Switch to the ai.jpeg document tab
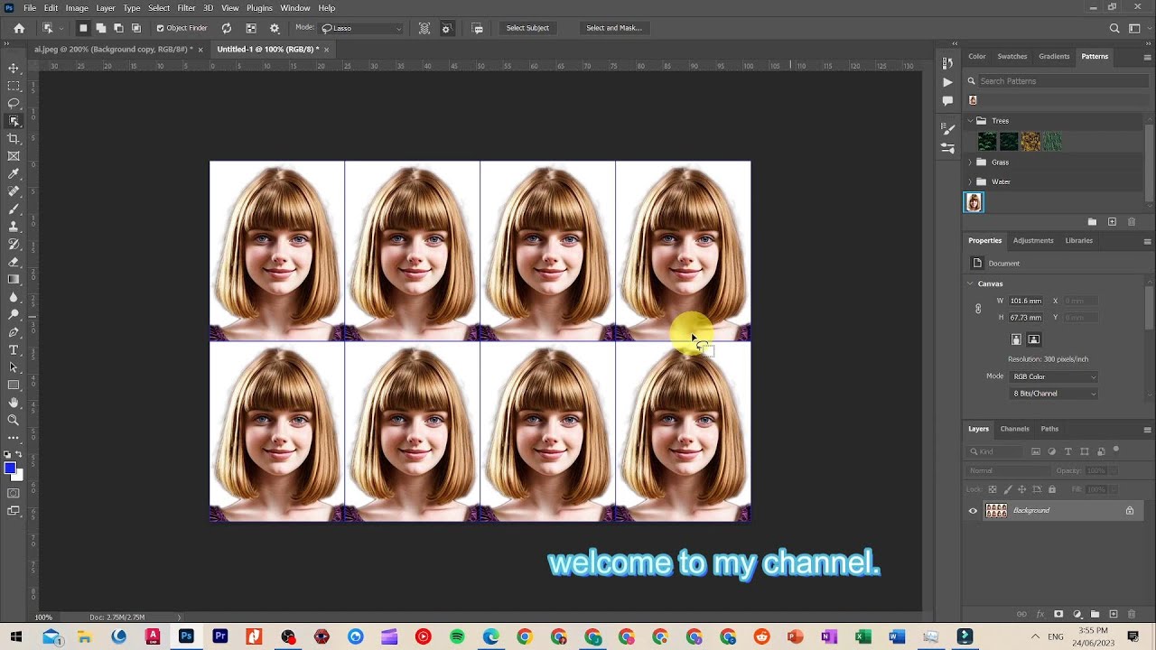The image size is (1156, 650). click(113, 50)
